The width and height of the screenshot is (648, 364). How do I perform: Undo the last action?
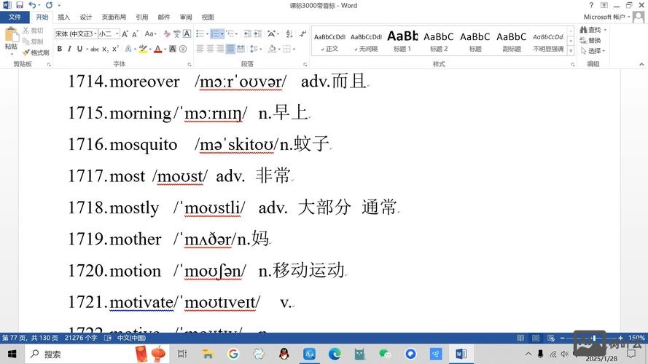(x=32, y=5)
